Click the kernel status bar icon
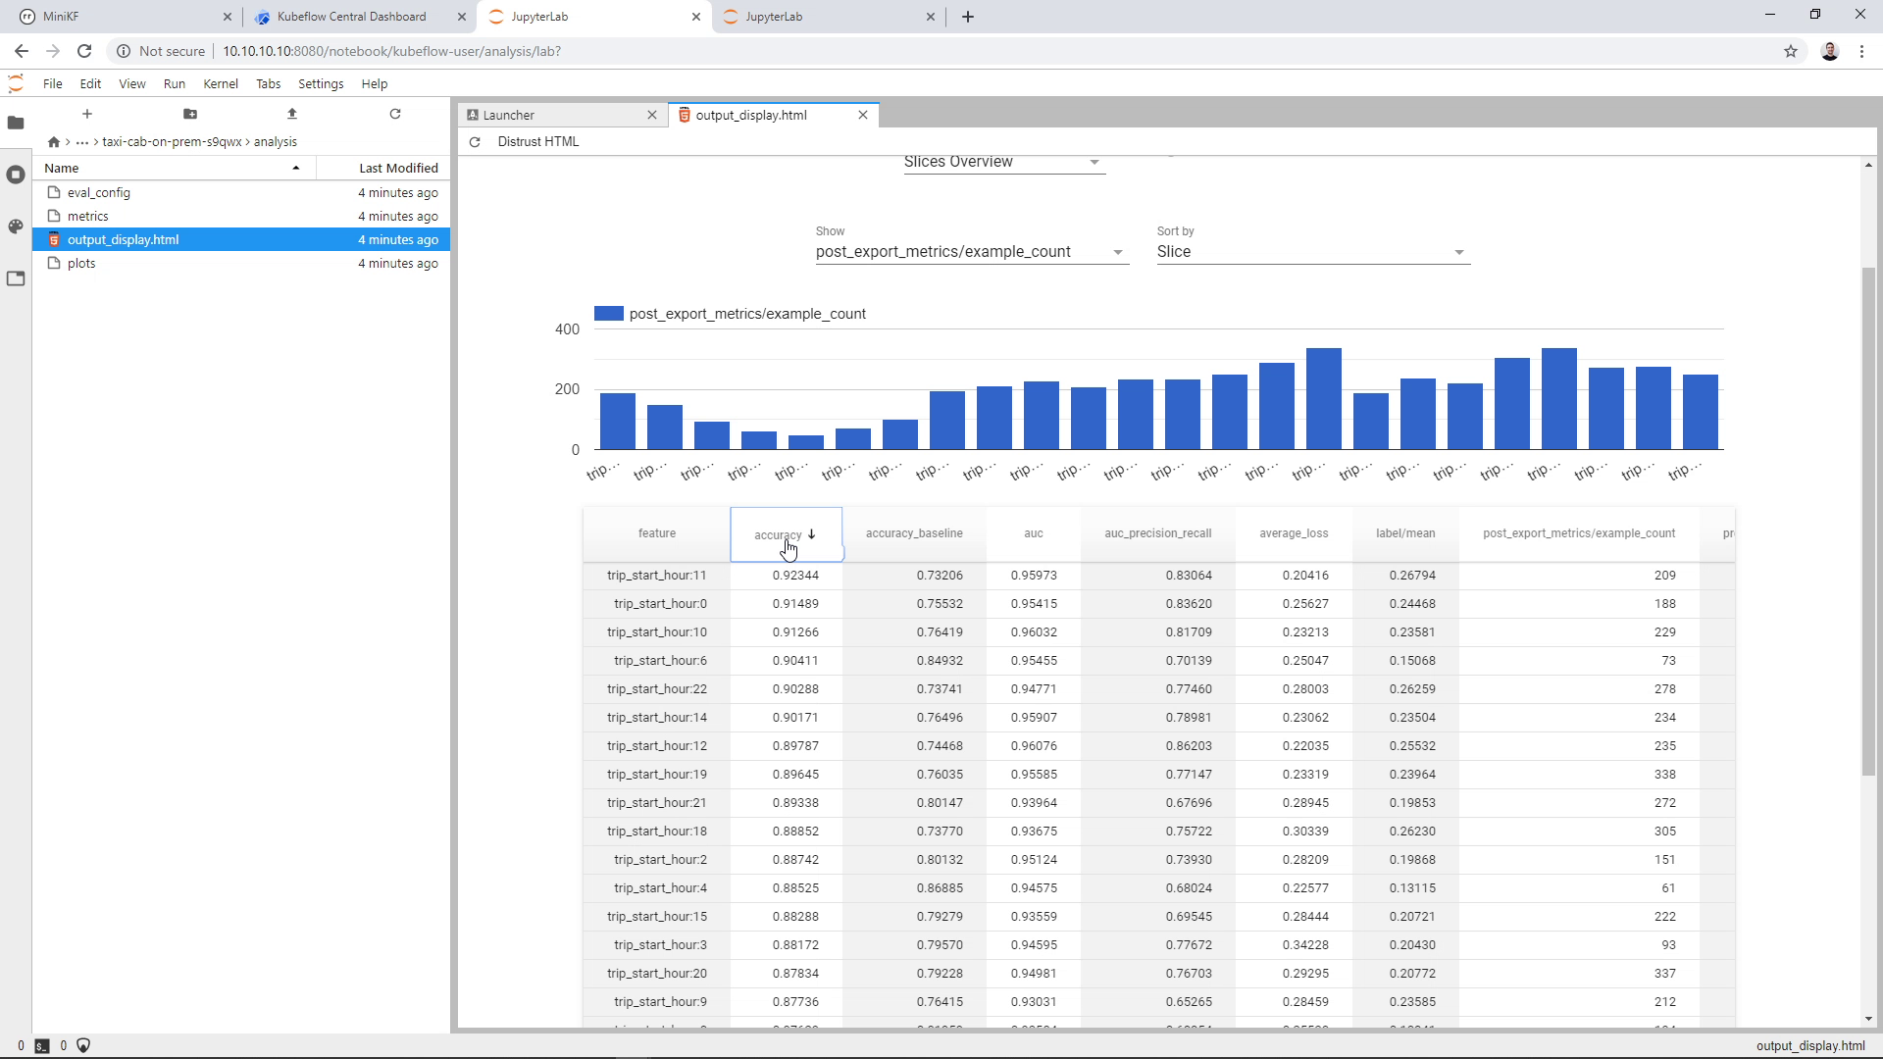Image resolution: width=1883 pixels, height=1059 pixels. click(x=83, y=1046)
